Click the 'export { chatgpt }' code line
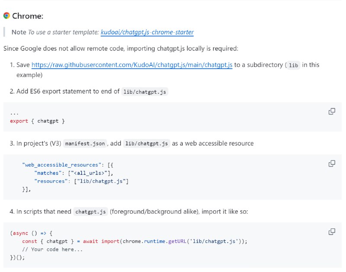Viewport: 346px width, 272px height. (x=37, y=121)
